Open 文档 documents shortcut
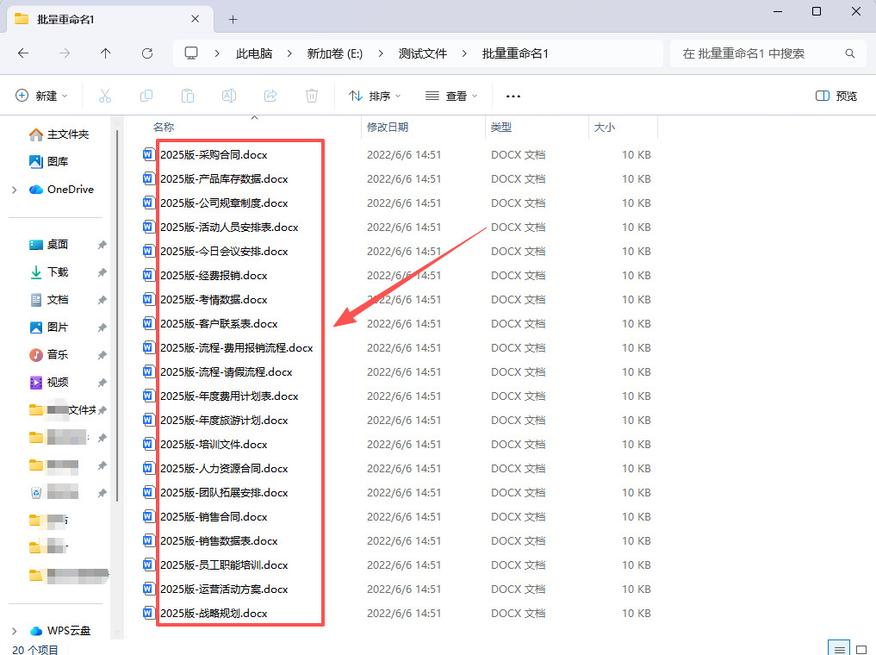 49,300
